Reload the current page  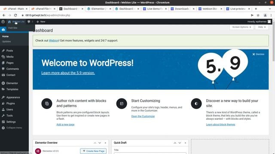[x=15, y=15]
